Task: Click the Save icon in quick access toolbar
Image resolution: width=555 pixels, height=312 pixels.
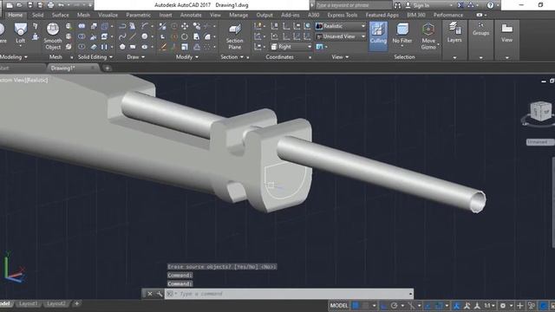Action: (x=30, y=5)
